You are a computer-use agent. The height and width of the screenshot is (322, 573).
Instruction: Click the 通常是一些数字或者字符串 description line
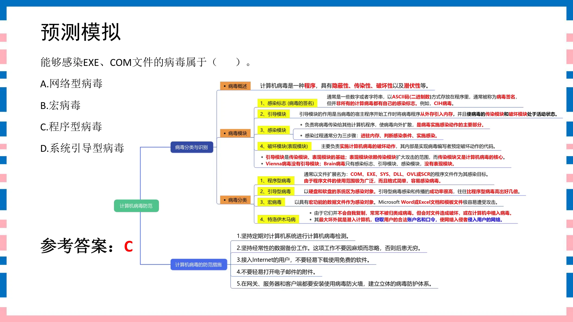422,97
